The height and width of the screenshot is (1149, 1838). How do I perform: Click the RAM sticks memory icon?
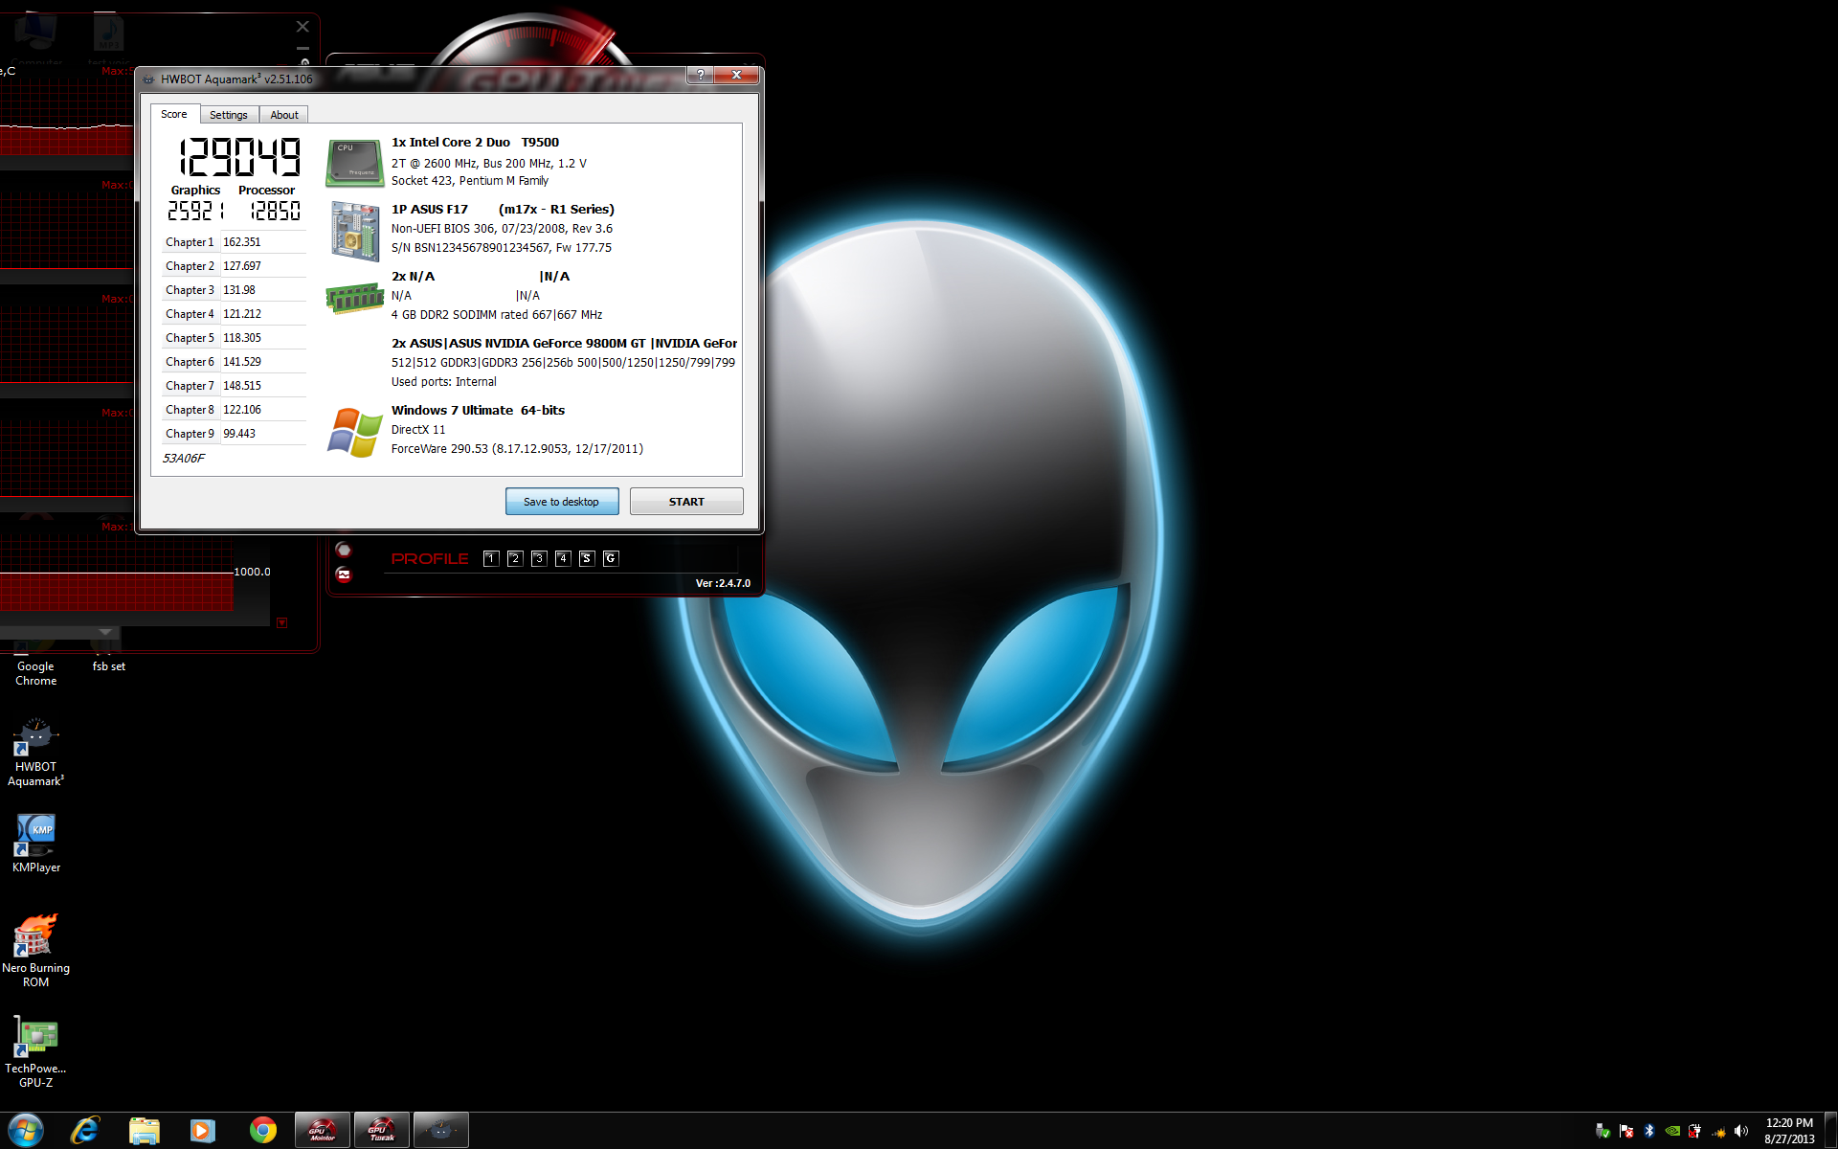[x=355, y=298]
